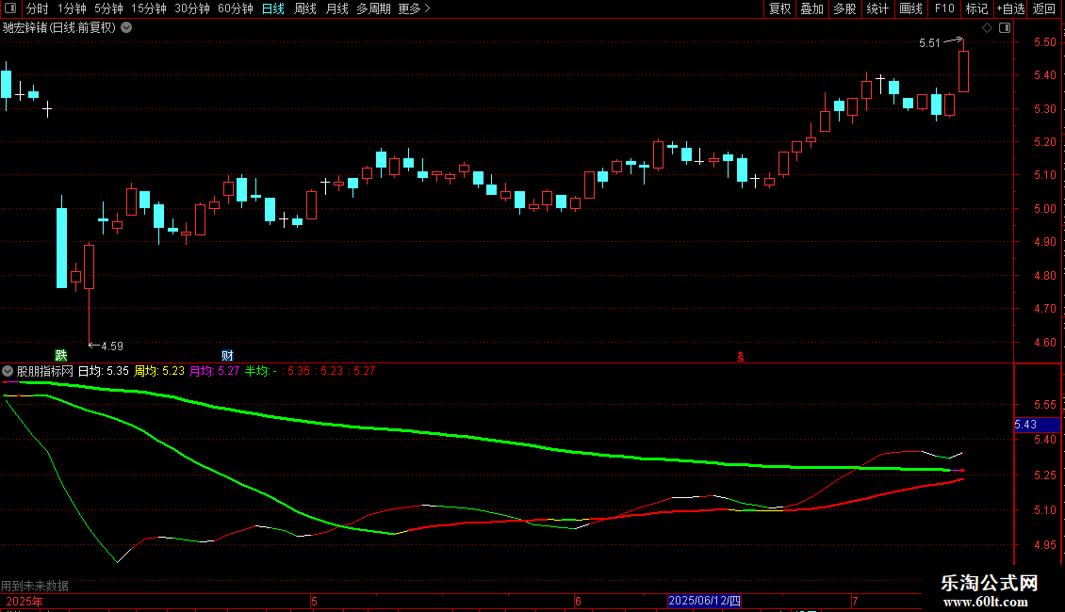
Task: Click the 日均: 5.35 indicator value
Action: [104, 371]
